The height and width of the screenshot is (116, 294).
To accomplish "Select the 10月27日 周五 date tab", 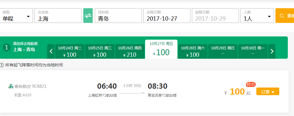I will click(x=161, y=49).
